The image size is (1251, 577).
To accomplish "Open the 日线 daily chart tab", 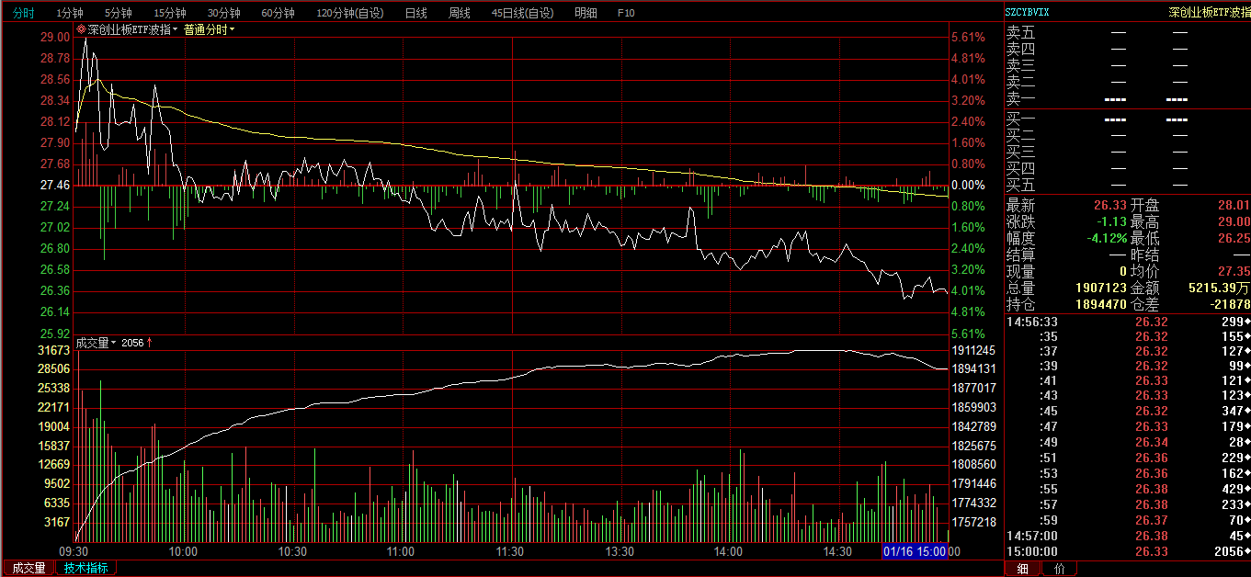I will [x=415, y=13].
